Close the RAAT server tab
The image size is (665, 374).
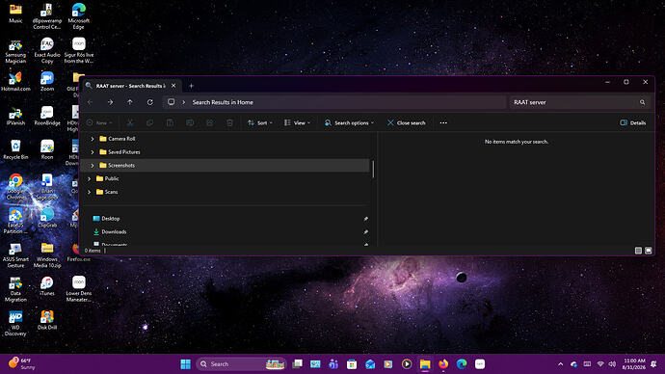(173, 86)
